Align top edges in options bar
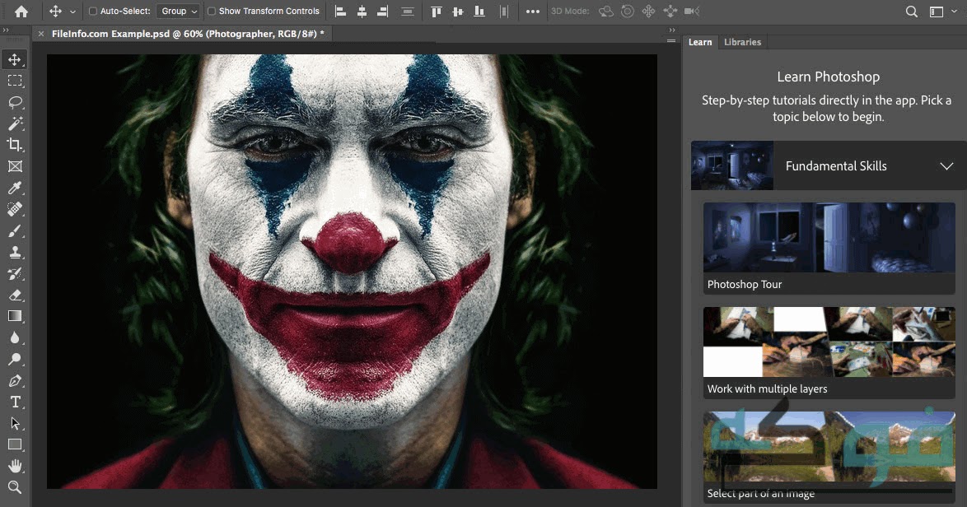967x507 pixels. (436, 11)
